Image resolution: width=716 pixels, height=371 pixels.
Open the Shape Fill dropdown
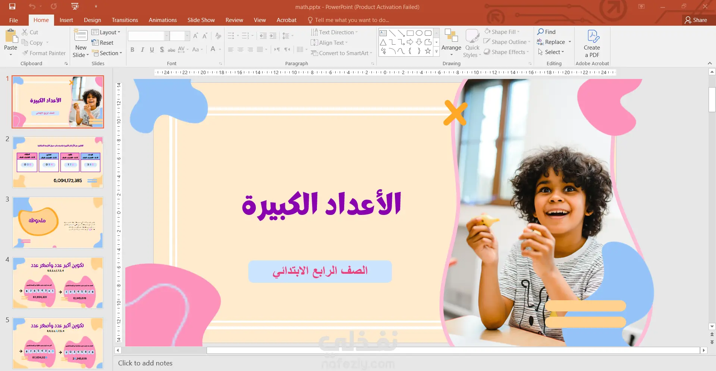[x=502, y=32]
